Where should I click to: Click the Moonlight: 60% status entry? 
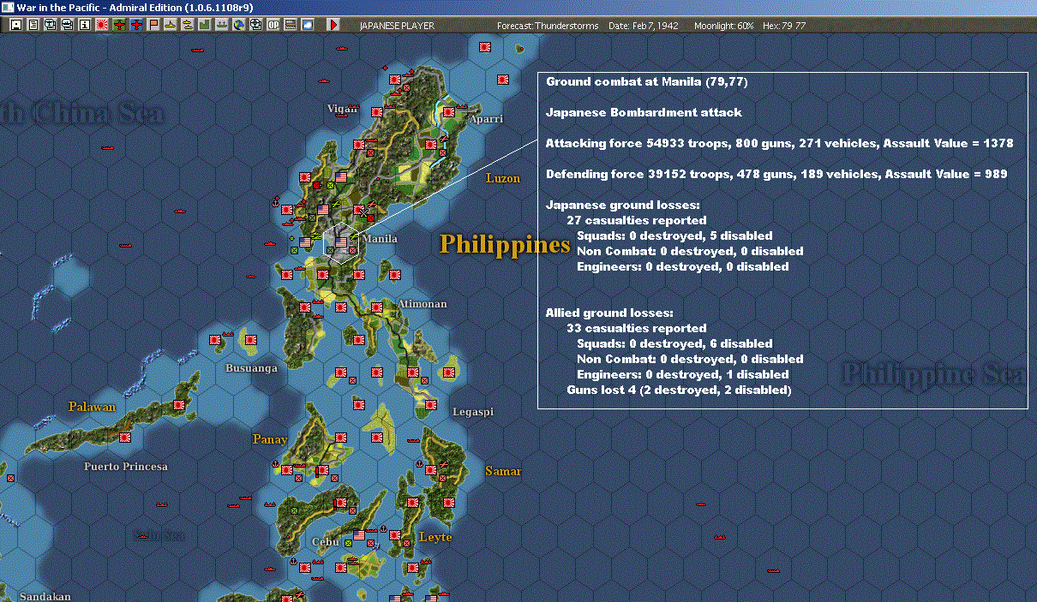[x=724, y=26]
